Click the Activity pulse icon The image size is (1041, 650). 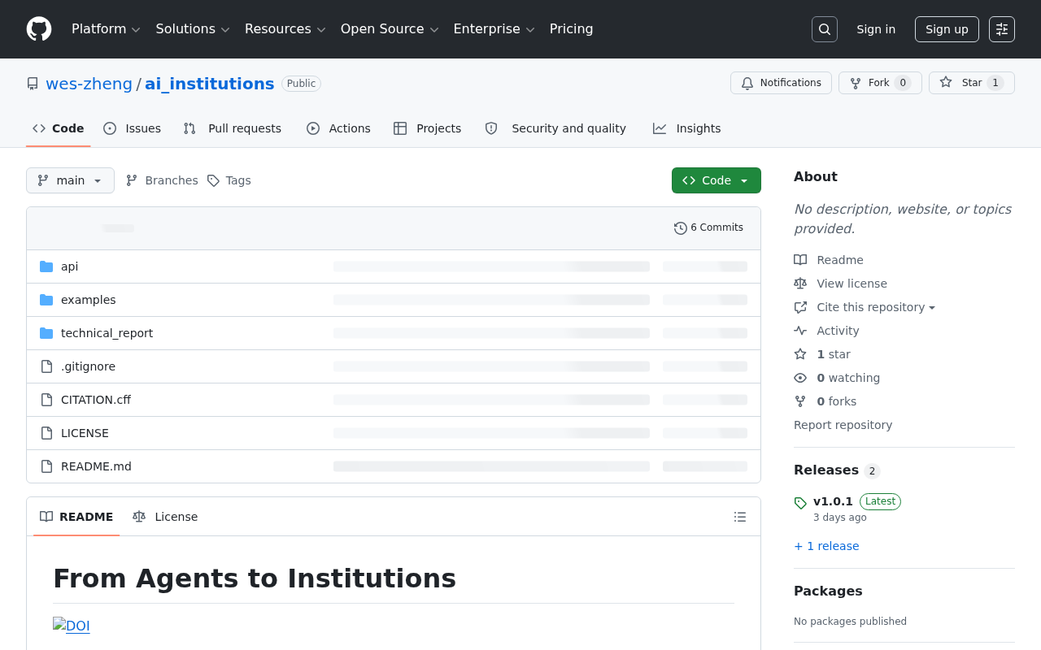click(800, 331)
